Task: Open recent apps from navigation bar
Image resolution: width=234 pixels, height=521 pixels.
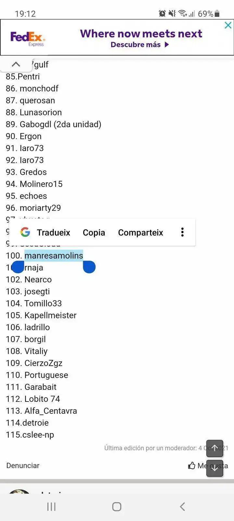Action: point(51,507)
